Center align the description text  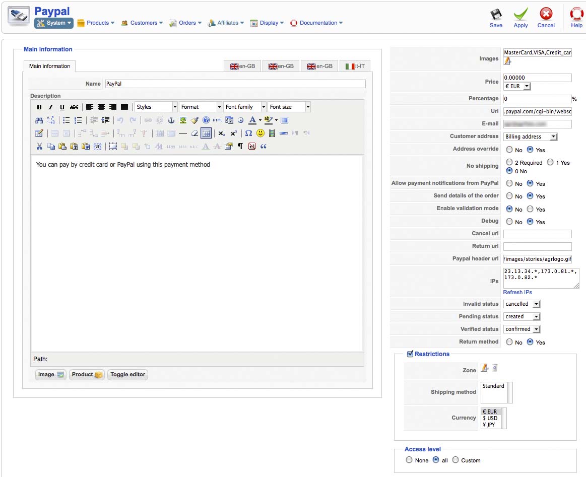pyautogui.click(x=101, y=107)
